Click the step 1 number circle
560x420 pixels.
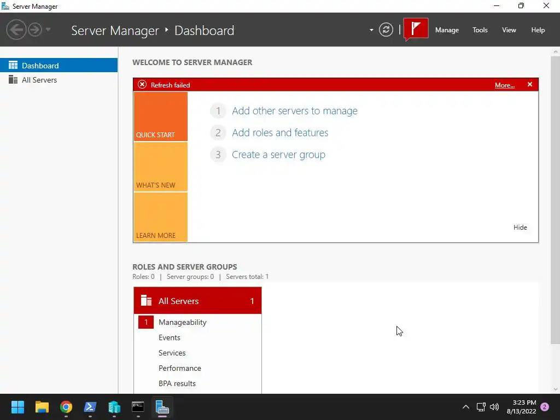coord(218,110)
